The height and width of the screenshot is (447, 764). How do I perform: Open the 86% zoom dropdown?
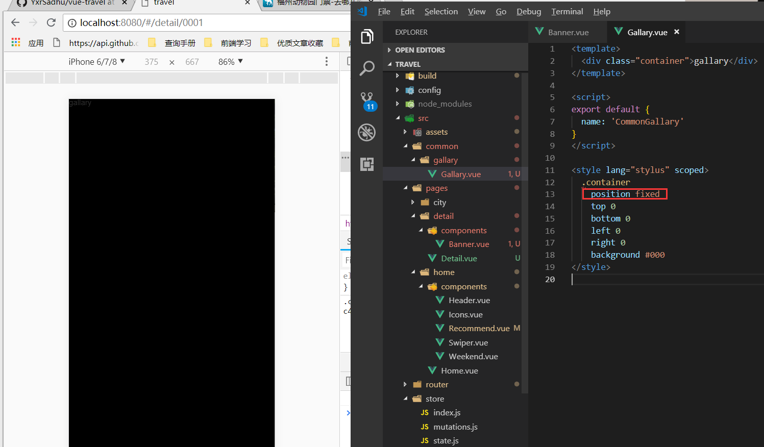point(231,62)
